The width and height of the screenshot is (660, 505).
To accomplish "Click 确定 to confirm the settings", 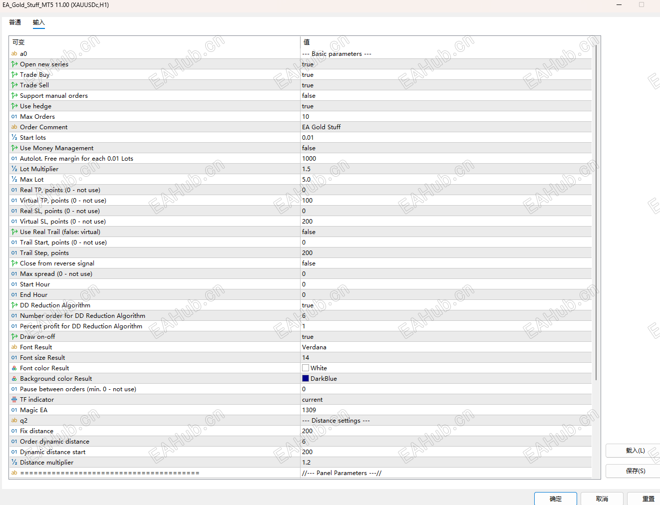I will click(555, 499).
